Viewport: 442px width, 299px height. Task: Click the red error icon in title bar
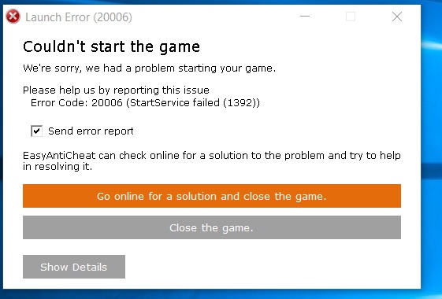click(13, 17)
